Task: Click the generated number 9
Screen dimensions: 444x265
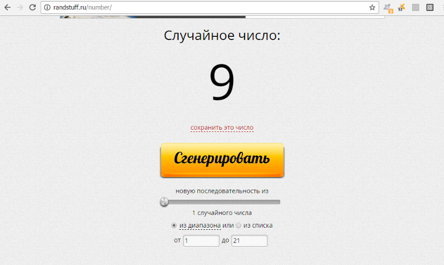Action: pos(222,82)
